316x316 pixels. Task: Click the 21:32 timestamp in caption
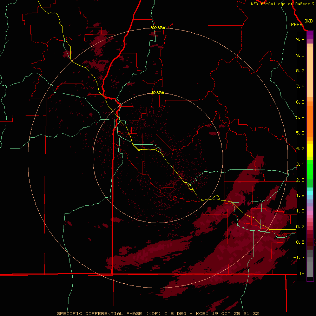251,314
